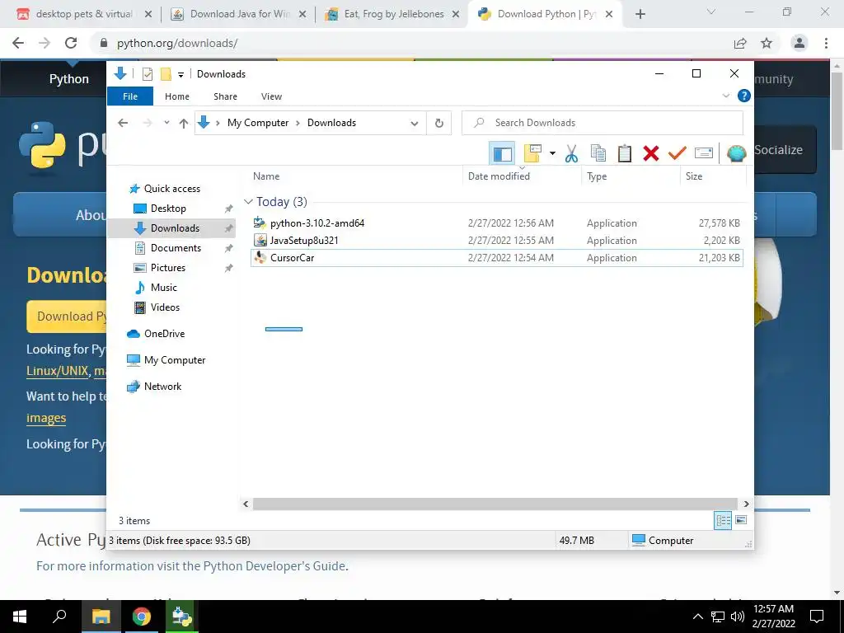Switch to the desktop pets browser tab
The image size is (844, 633).
point(84,14)
